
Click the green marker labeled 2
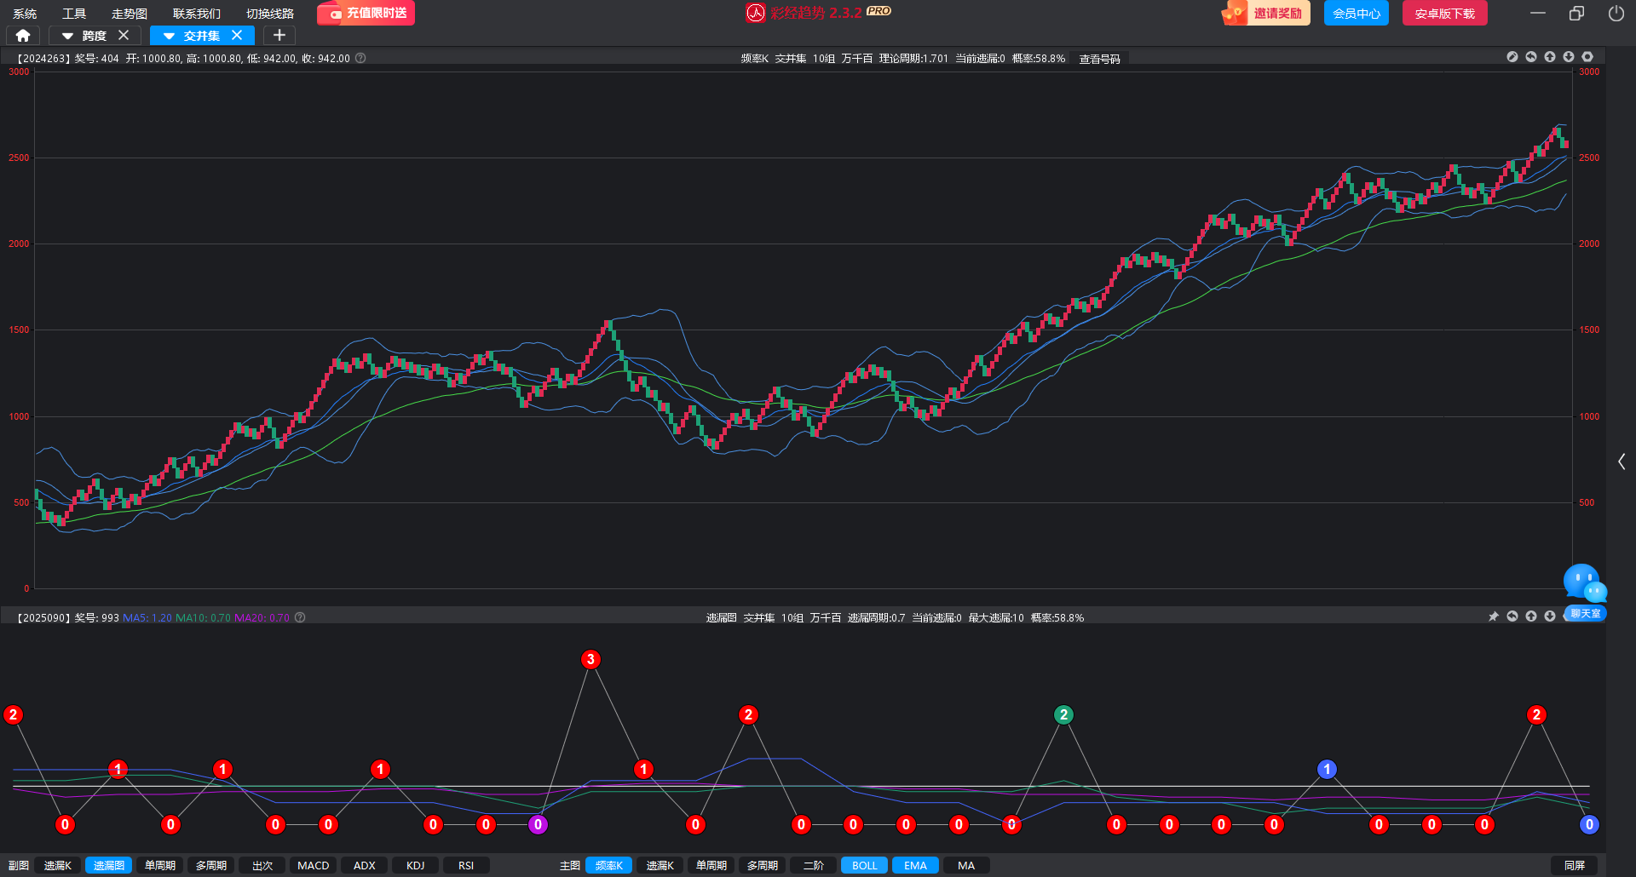point(1063,714)
